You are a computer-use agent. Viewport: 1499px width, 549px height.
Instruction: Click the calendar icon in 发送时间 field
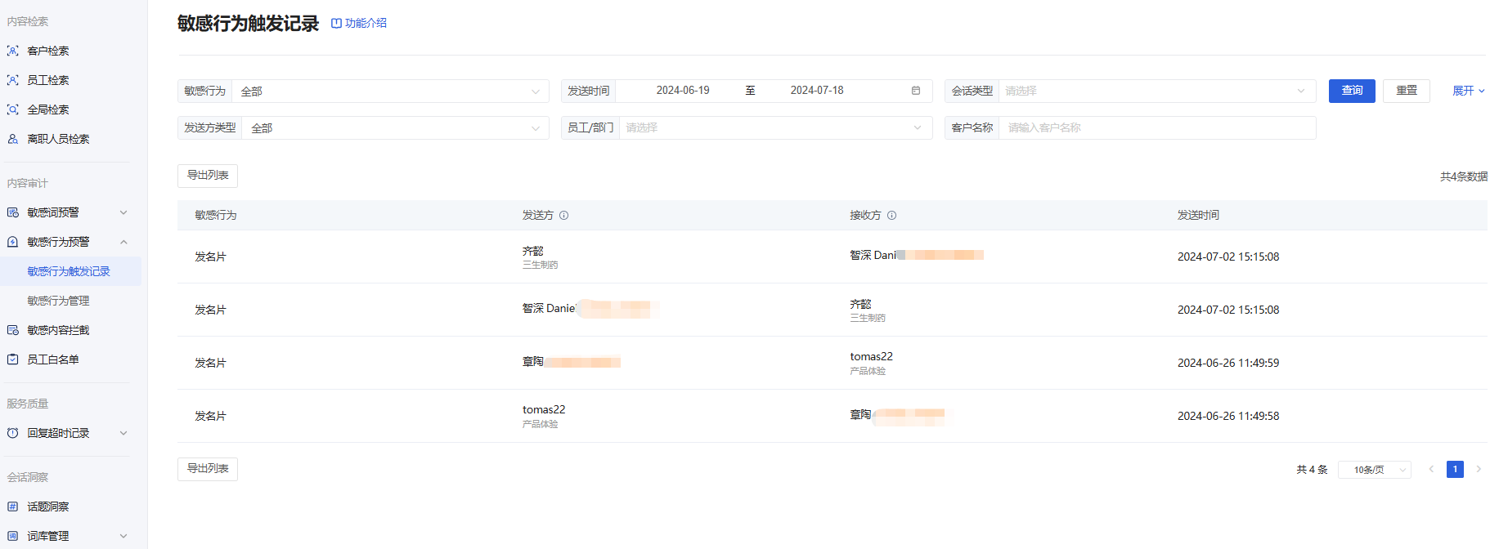click(x=916, y=91)
